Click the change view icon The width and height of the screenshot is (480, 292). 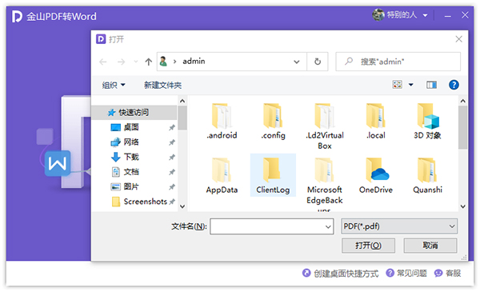coord(397,85)
